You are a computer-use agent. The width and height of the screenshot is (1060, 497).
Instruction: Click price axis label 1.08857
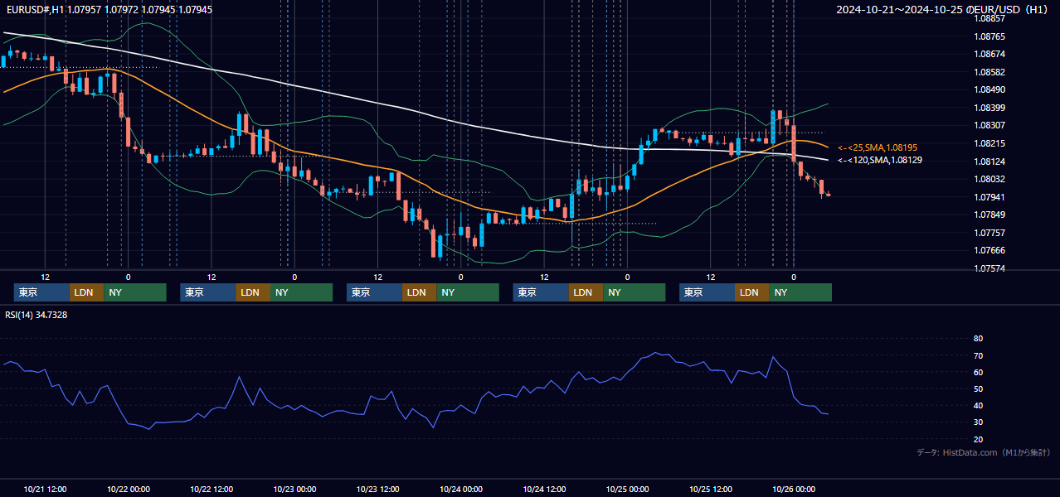(989, 19)
